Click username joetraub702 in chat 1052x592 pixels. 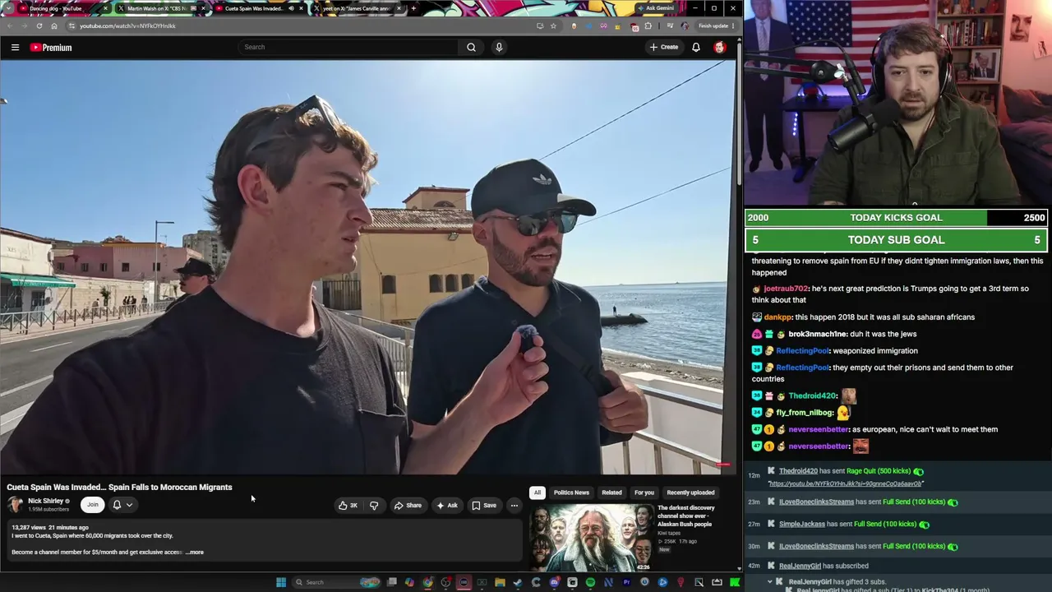point(786,289)
